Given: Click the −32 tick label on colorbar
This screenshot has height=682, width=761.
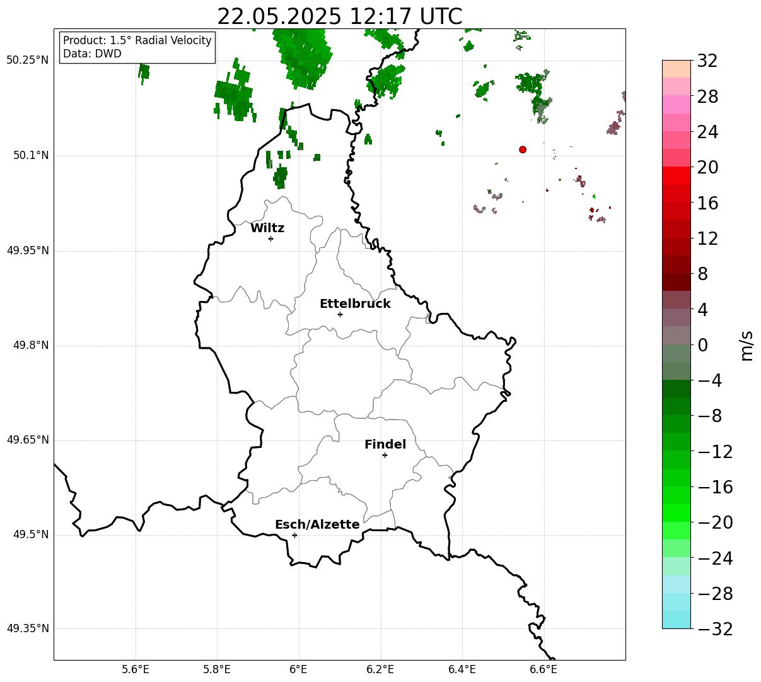Looking at the screenshot, I should coord(715,629).
